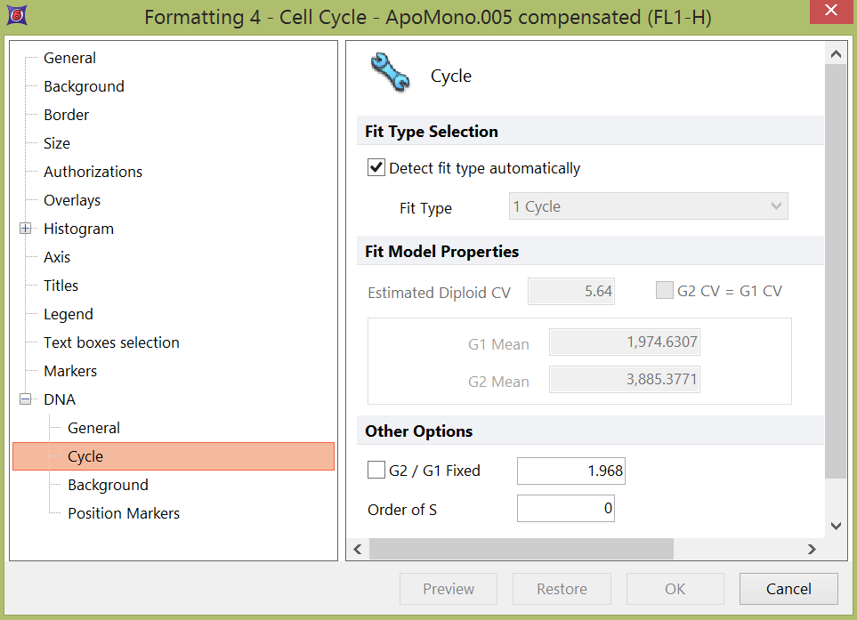Image resolution: width=857 pixels, height=620 pixels.
Task: Click the G2 / G1 ratio value field
Action: point(570,471)
